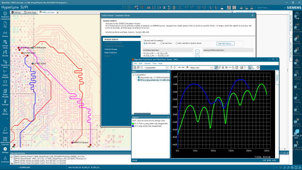The width and height of the screenshot is (302, 170).
Task: Click the add-pairs arrow button in wizard
Action: pyautogui.click(x=197, y=51)
